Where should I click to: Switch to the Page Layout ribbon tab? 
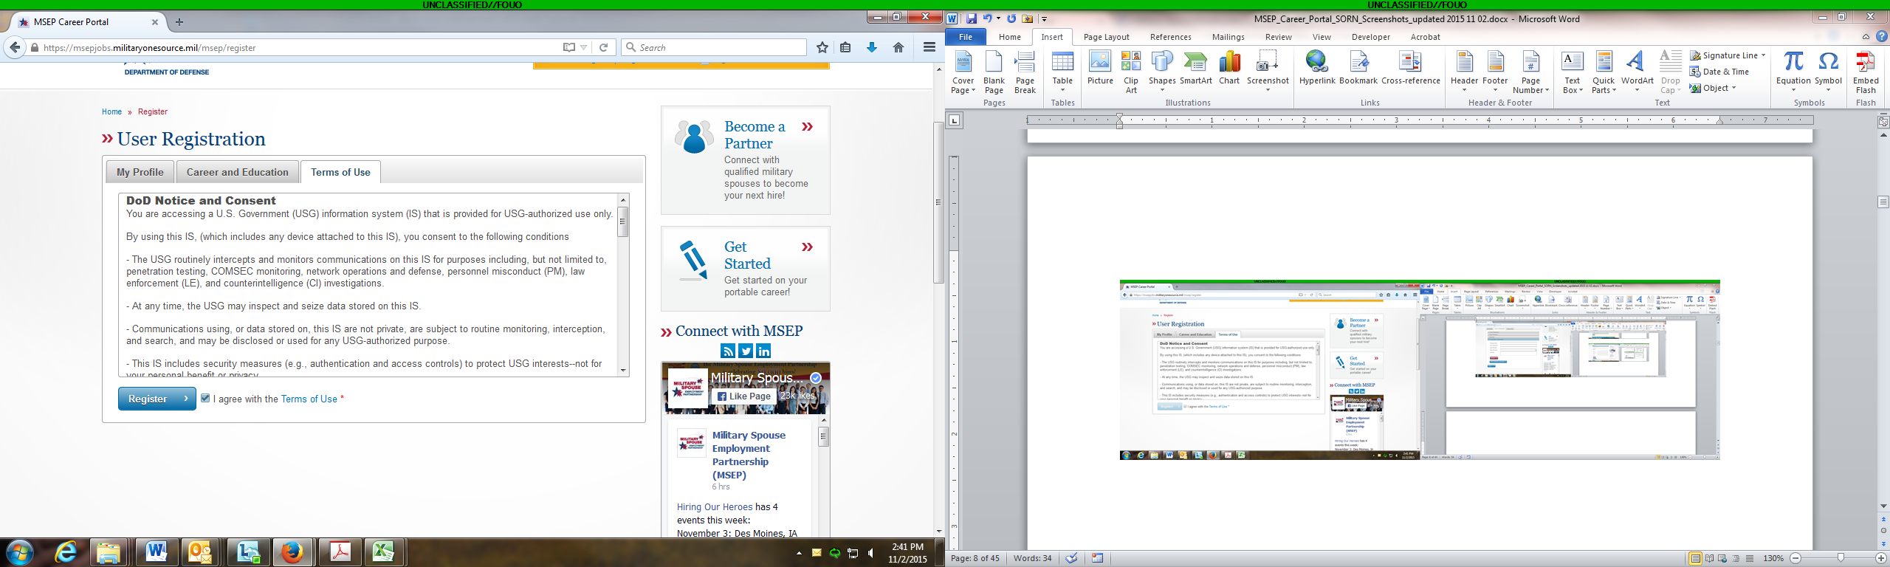(1106, 37)
